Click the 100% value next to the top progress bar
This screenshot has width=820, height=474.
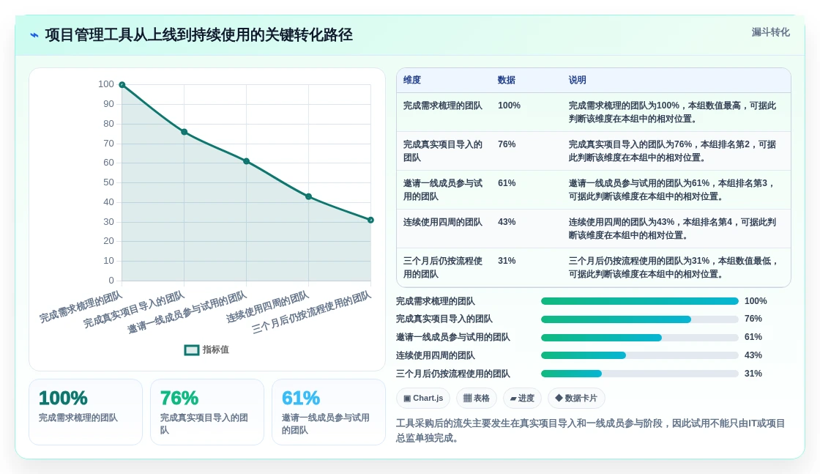click(755, 301)
